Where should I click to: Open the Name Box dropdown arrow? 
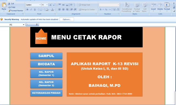[24, 25]
